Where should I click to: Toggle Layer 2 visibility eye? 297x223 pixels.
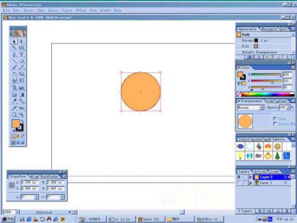pyautogui.click(x=238, y=177)
